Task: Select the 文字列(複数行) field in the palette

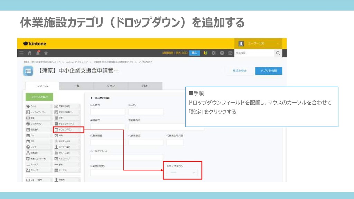Action: (67, 112)
